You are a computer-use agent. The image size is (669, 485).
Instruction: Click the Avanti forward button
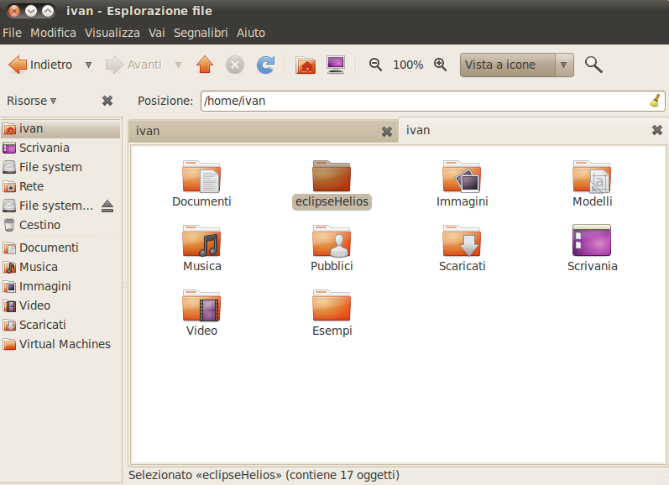(133, 65)
